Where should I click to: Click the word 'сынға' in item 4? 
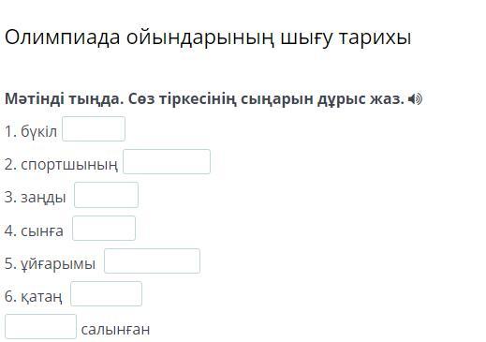point(42,230)
